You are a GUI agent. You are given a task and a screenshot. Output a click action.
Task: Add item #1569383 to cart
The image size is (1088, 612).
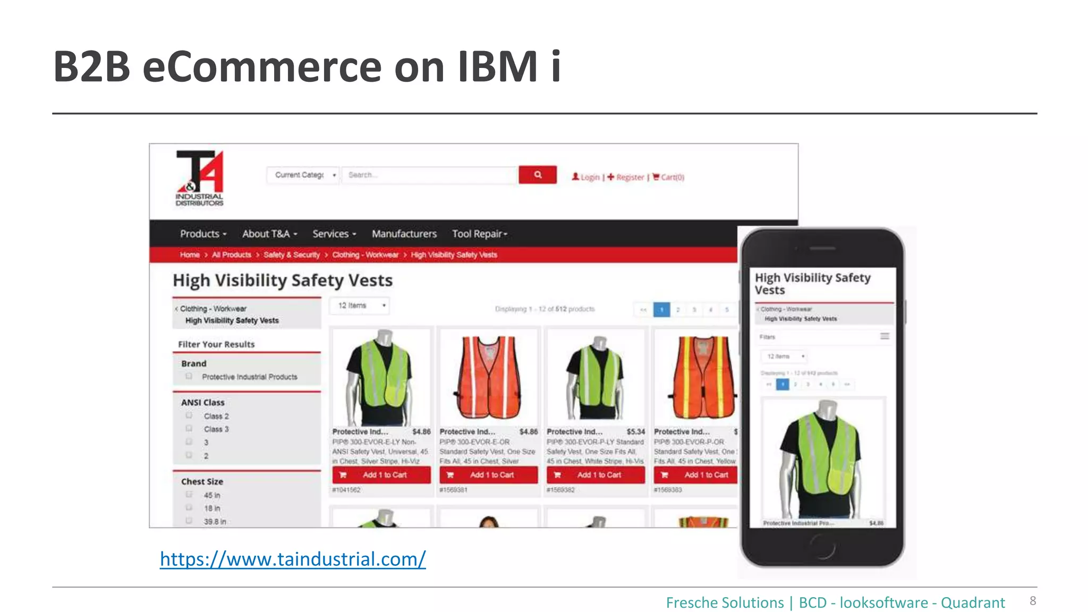pyautogui.click(x=696, y=475)
